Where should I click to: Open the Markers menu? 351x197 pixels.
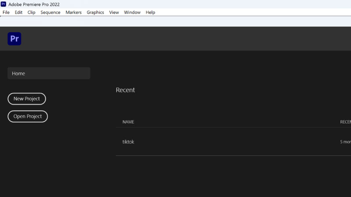click(x=74, y=12)
